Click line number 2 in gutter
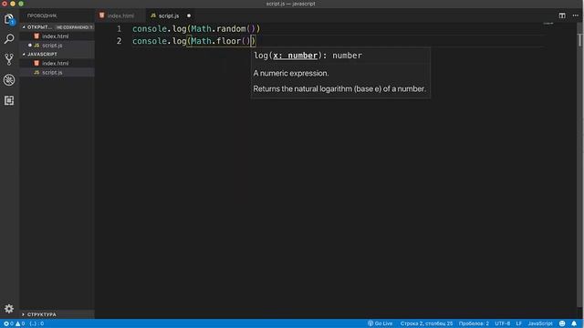584x328 pixels. click(119, 41)
